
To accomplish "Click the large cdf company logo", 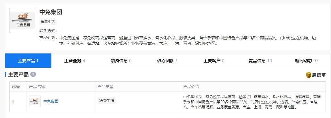I will pos(22,20).
